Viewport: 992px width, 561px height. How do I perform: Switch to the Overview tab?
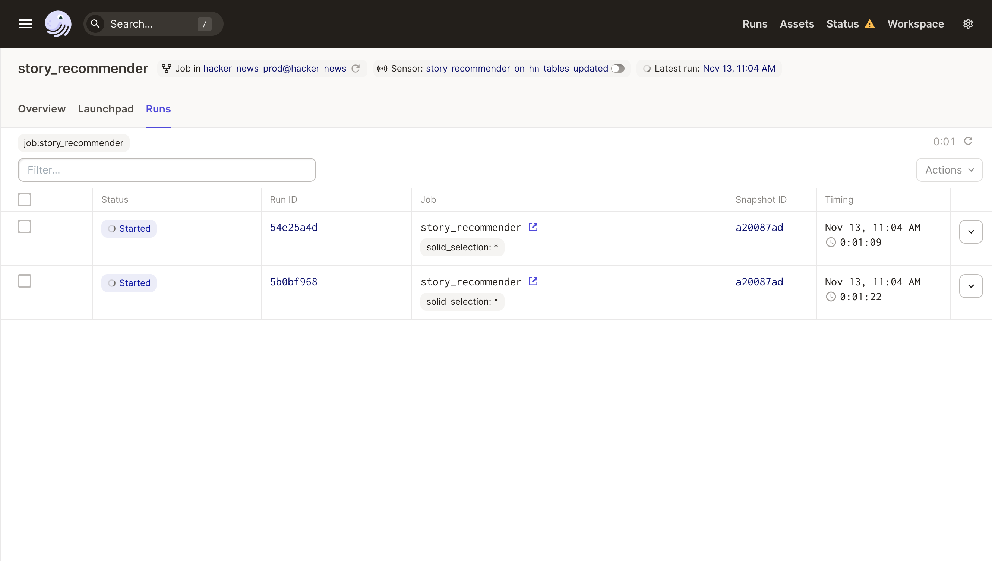coord(42,109)
